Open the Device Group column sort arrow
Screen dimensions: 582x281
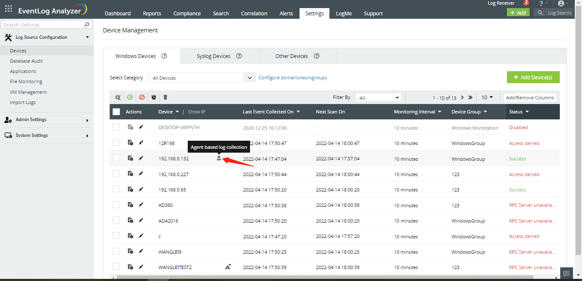pos(485,112)
